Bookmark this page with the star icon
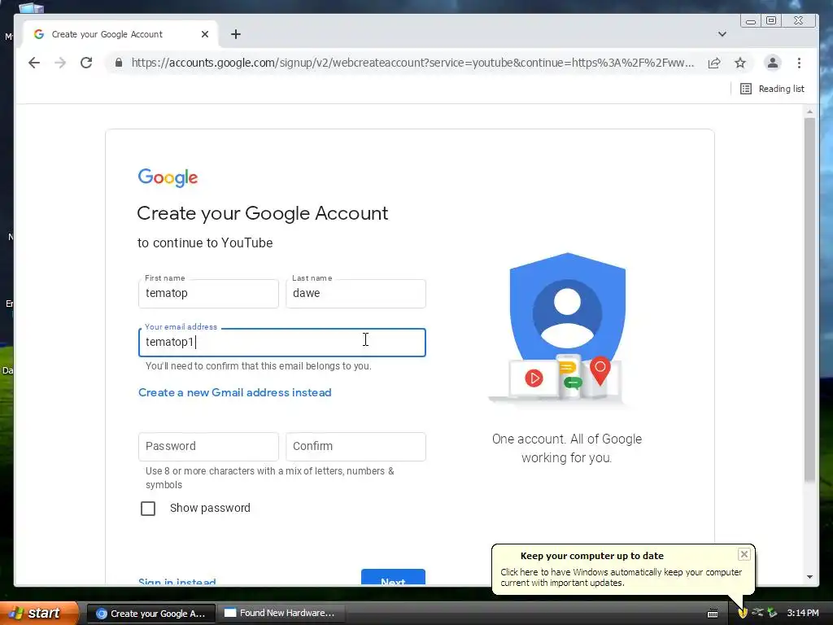 point(740,63)
